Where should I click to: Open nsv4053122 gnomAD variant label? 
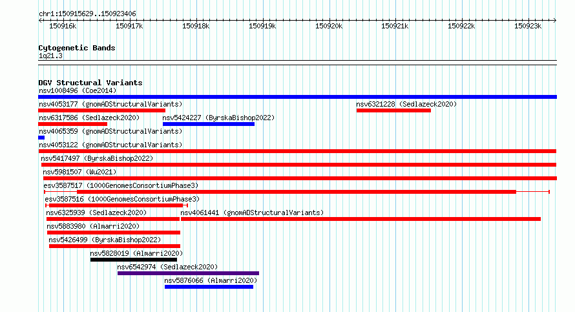(110, 145)
